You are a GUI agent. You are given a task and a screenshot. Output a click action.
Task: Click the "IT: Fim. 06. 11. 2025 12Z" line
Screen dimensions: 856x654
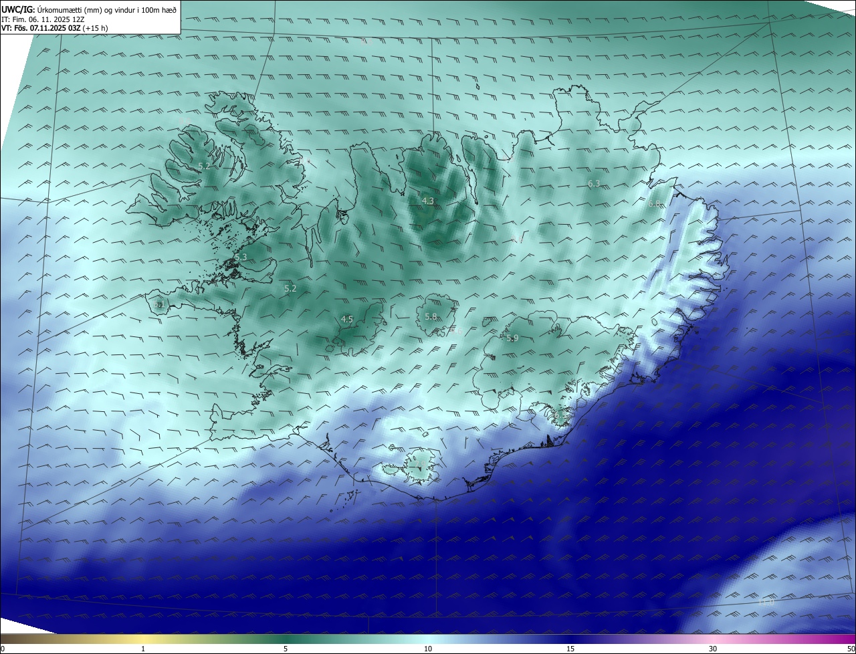click(x=43, y=19)
